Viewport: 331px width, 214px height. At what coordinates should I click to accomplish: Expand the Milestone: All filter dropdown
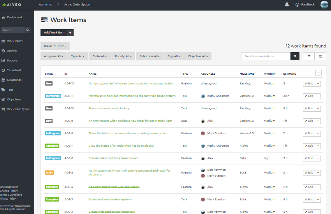150,56
